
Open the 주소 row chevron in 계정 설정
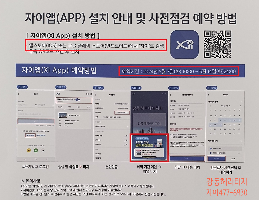click(x=128, y=117)
